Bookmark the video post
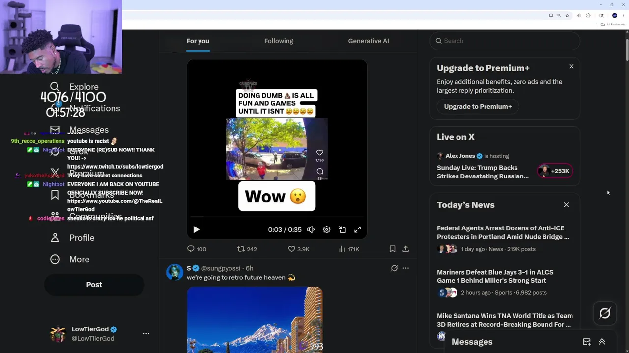The height and width of the screenshot is (353, 629). pyautogui.click(x=392, y=249)
